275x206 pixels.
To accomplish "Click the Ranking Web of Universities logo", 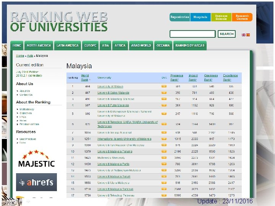I will 59,22.
